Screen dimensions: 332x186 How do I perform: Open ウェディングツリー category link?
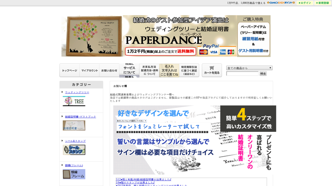pos(77,92)
